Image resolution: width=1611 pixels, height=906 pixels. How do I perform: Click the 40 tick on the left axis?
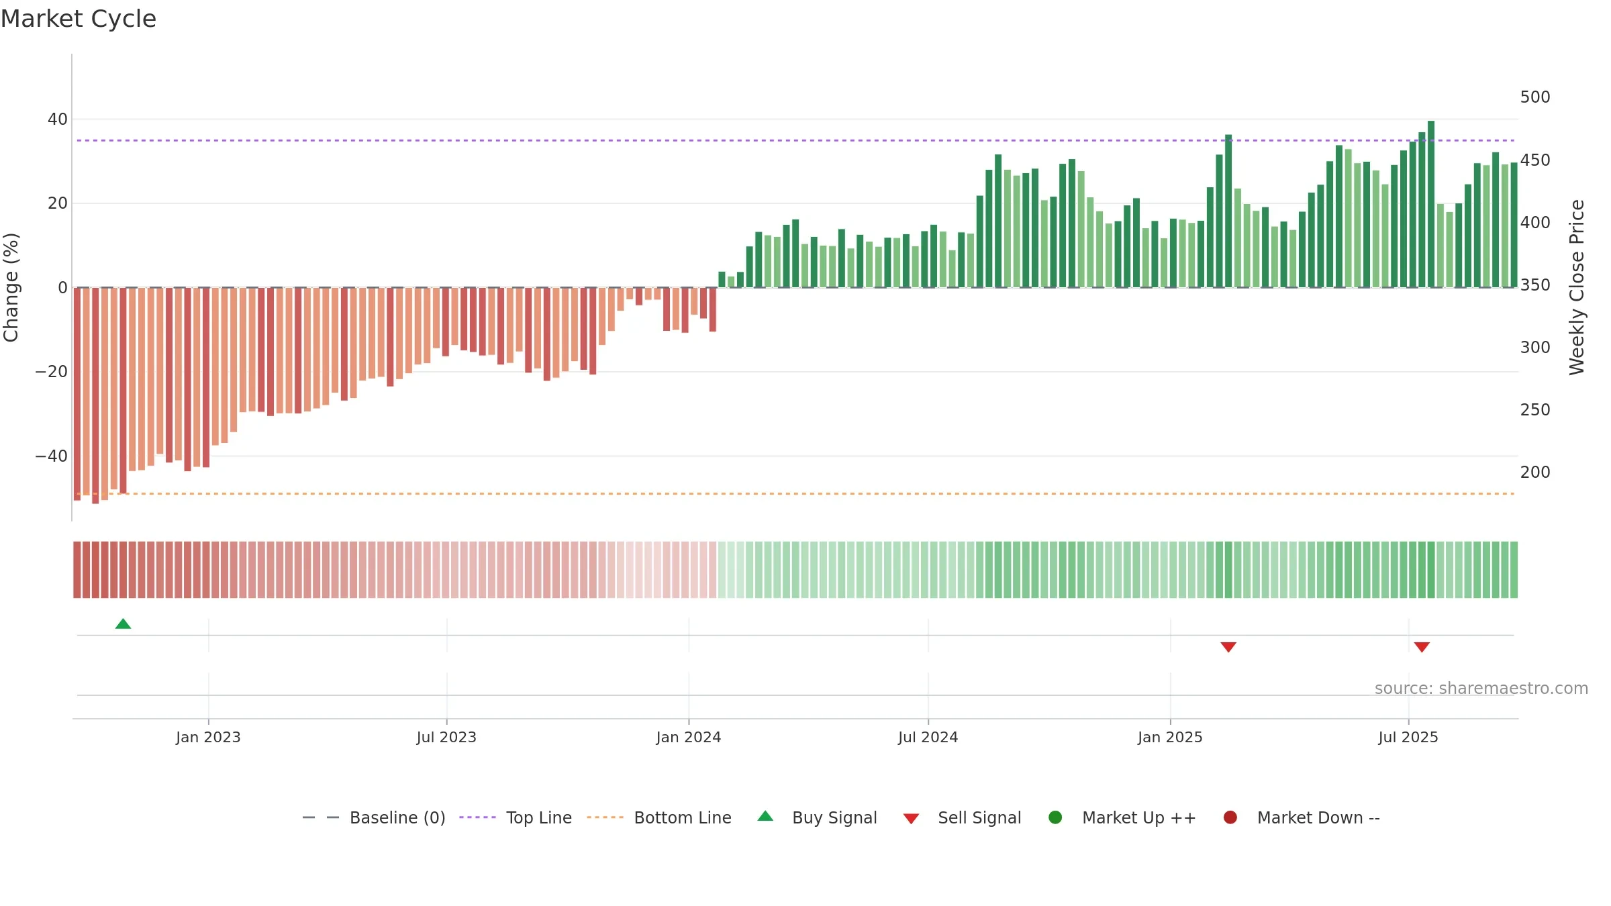[58, 119]
